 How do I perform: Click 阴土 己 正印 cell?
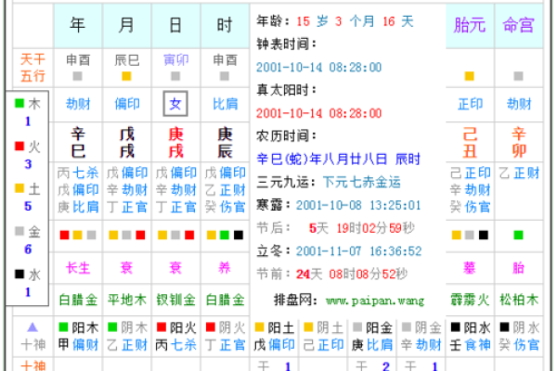click(323, 336)
